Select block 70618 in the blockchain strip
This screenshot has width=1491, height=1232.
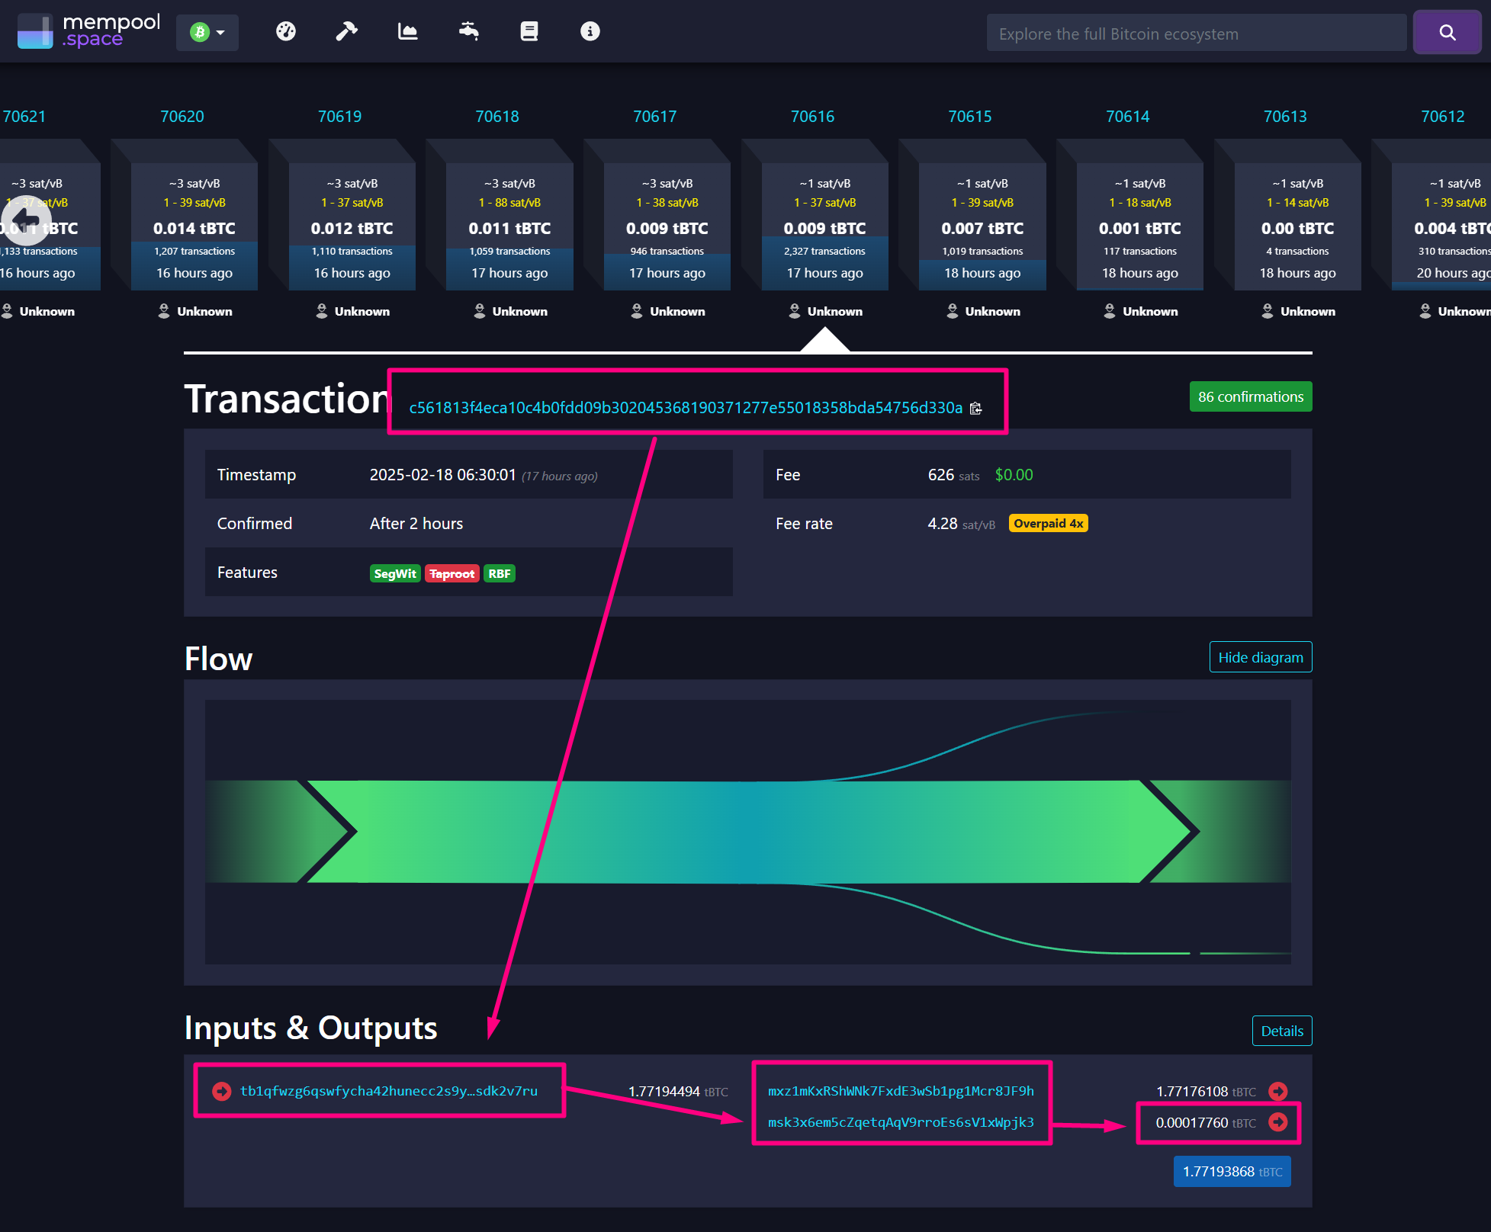(509, 229)
